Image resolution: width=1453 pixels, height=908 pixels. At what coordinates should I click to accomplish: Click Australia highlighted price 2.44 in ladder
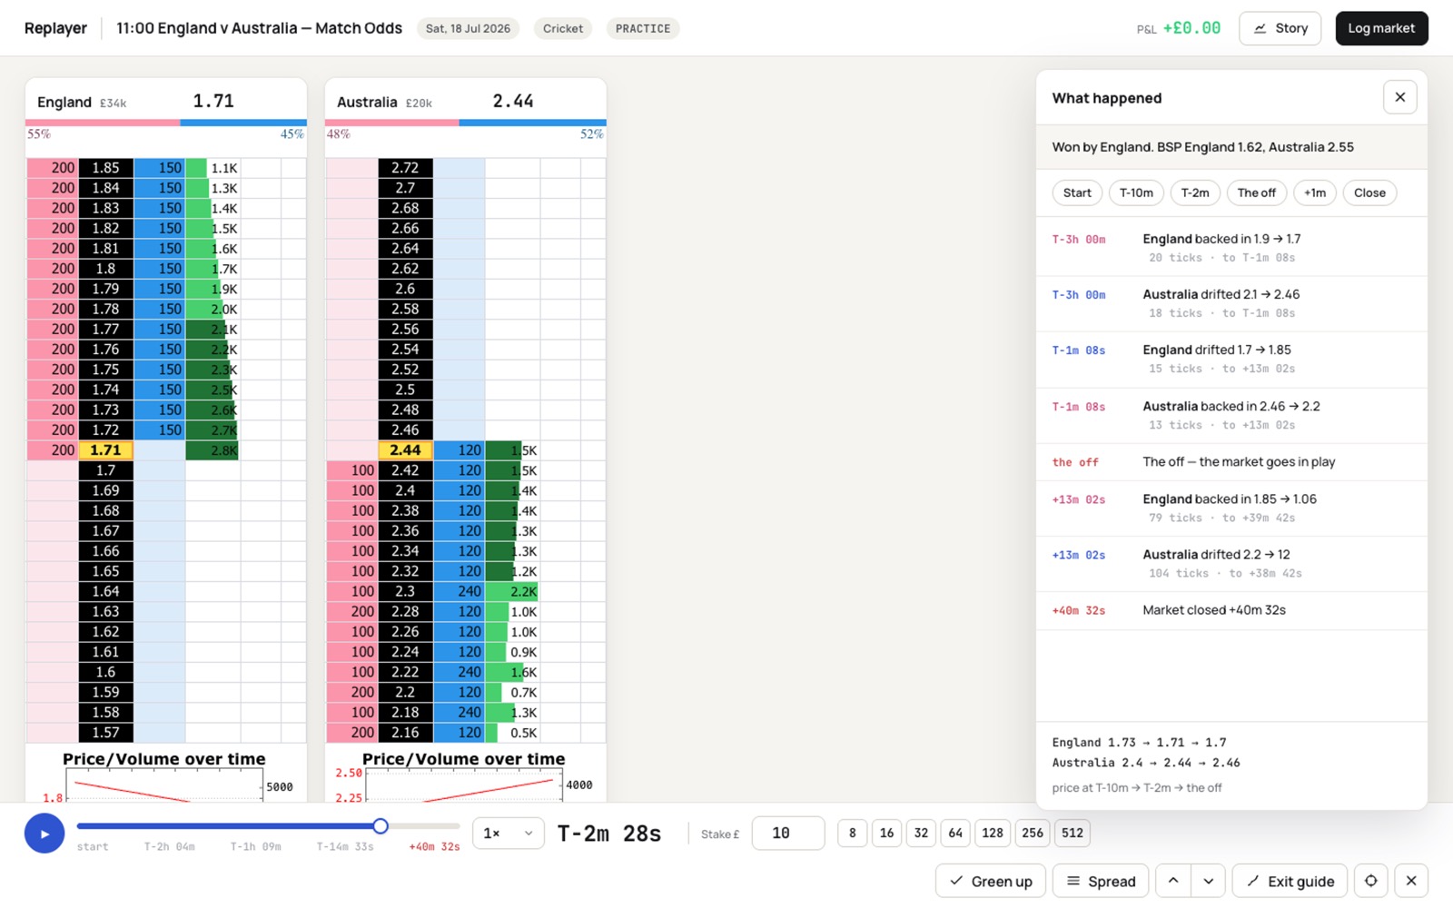point(405,450)
